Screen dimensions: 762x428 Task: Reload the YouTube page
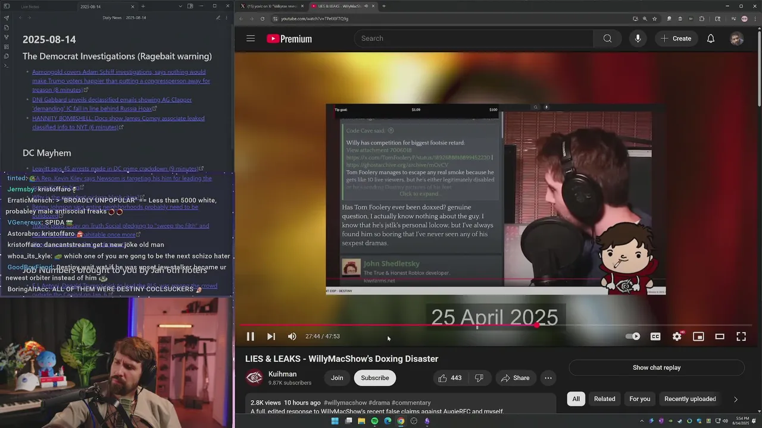coord(262,18)
